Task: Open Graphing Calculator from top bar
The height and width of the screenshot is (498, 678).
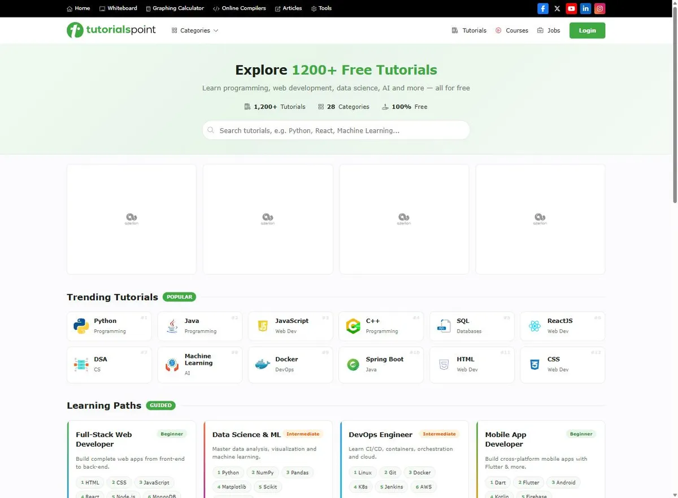Action: click(x=175, y=8)
